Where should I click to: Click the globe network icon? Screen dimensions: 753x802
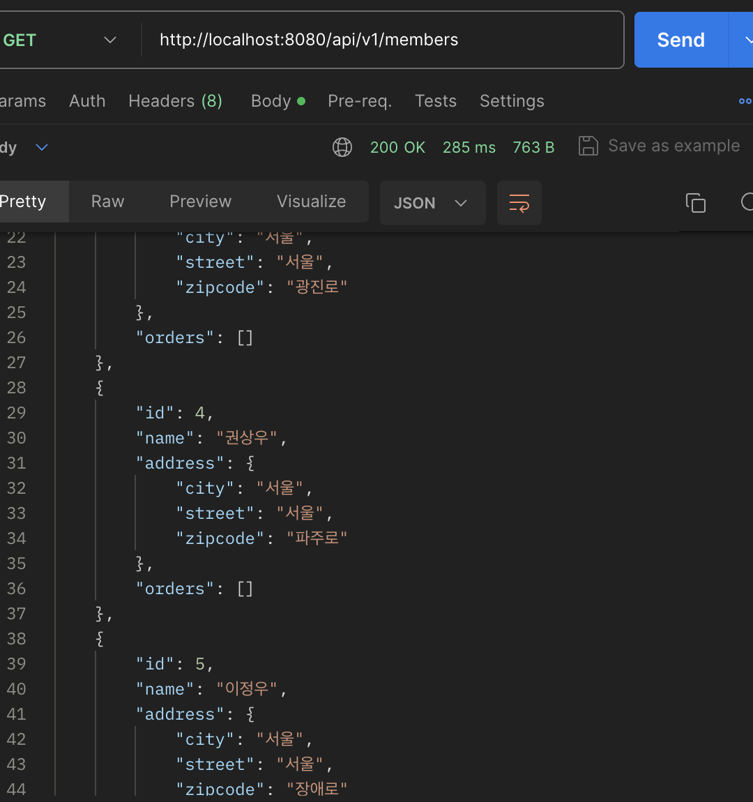click(x=342, y=147)
